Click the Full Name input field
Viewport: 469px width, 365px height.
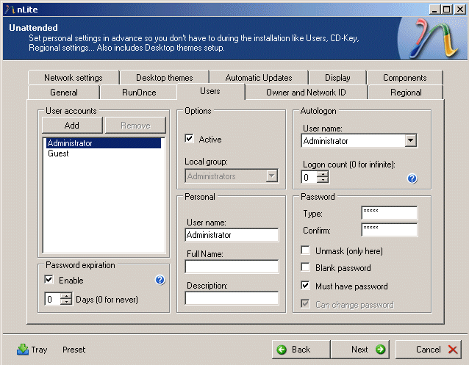pyautogui.click(x=232, y=267)
